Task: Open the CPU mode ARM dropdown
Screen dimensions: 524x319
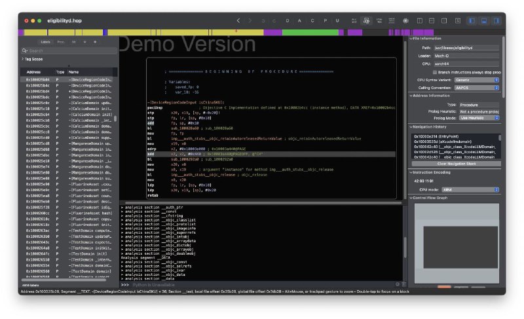Action: [x=470, y=189]
